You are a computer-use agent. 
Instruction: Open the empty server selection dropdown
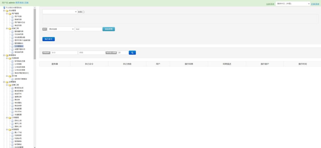(x=60, y=12)
